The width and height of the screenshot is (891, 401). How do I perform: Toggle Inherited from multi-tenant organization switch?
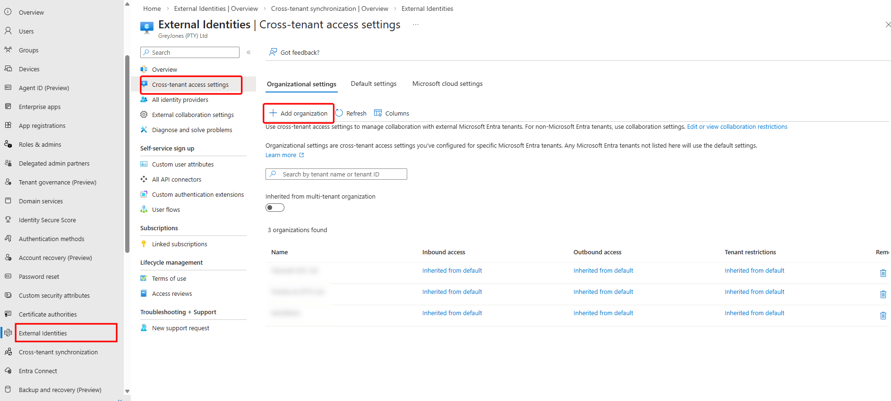(275, 208)
